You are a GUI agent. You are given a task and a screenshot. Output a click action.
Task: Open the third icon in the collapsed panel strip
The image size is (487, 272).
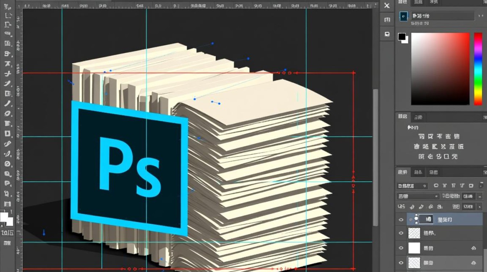click(x=387, y=34)
